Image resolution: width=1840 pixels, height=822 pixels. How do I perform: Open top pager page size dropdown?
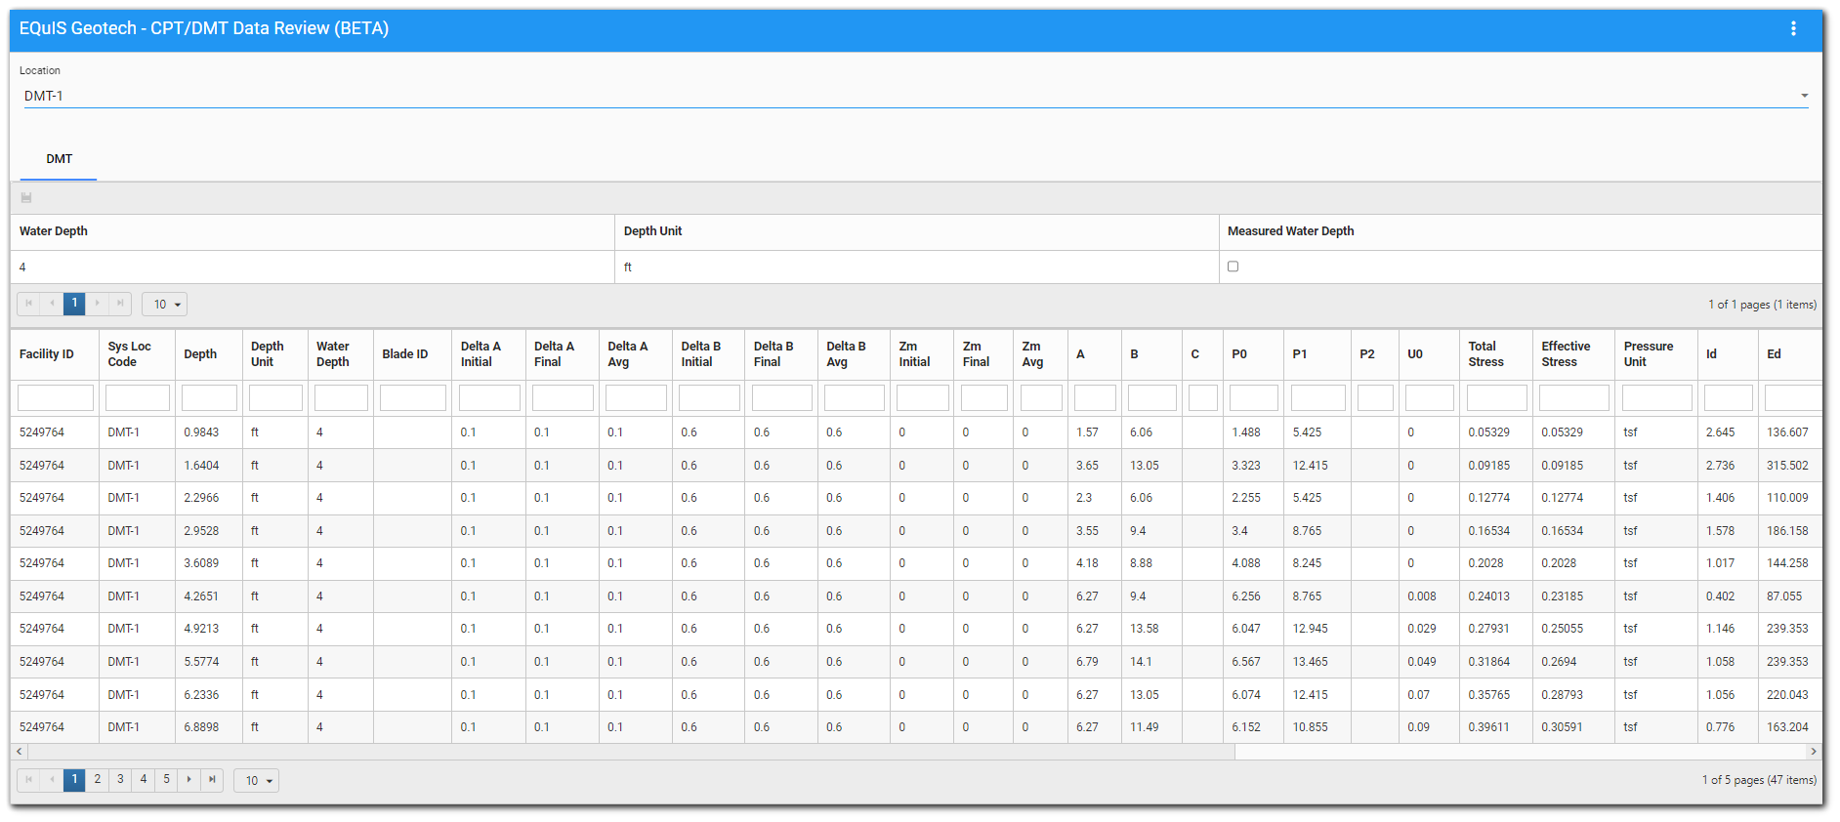click(164, 305)
